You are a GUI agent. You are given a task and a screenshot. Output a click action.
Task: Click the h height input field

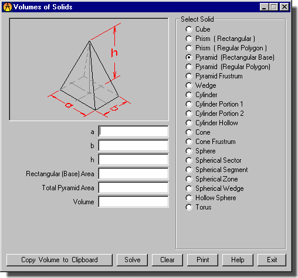tap(133, 160)
